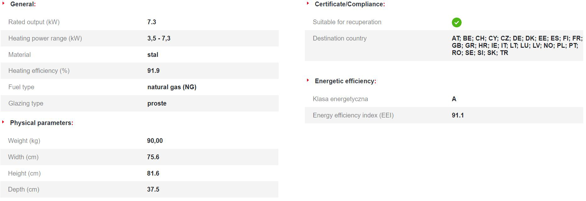Toggle the Energetic efficiency red arrow
Screen dimensions: 586x201
308,80
